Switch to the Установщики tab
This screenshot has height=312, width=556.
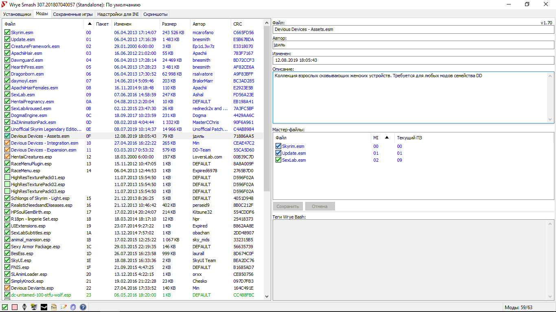(18, 14)
